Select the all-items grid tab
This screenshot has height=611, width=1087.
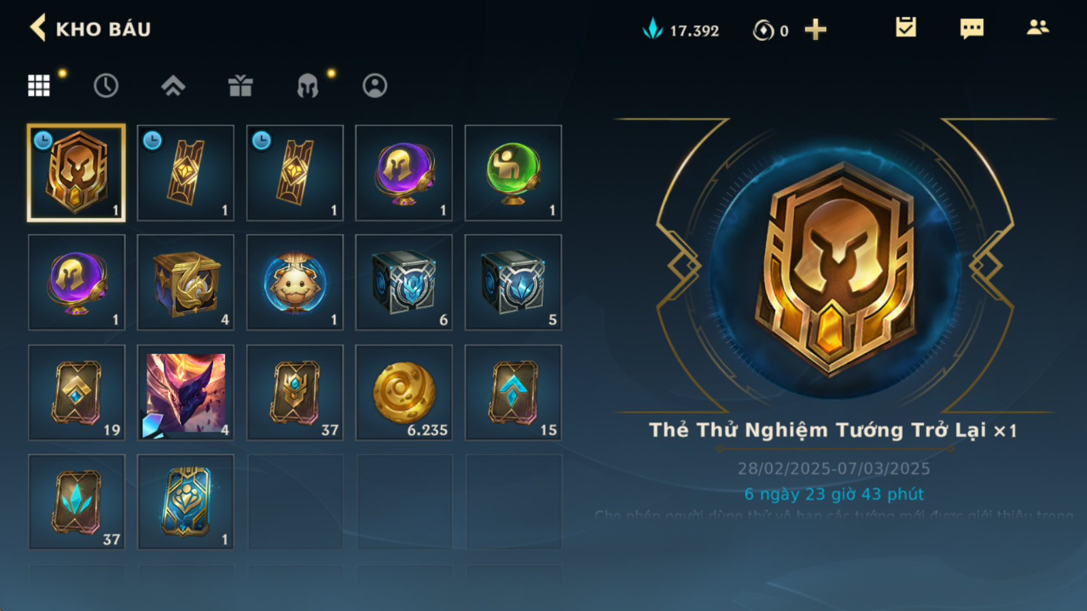pyautogui.click(x=39, y=86)
